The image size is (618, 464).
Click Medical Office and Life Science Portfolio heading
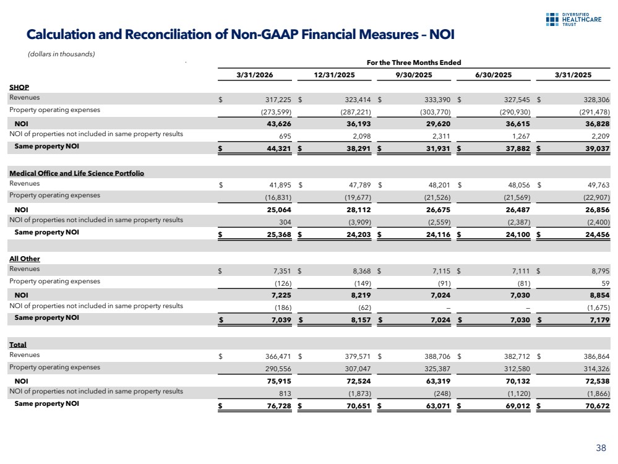77,173
